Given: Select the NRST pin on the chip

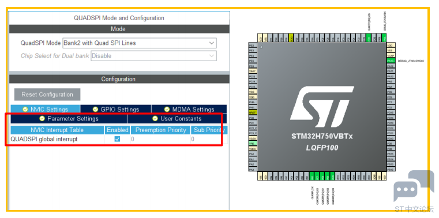Looking at the screenshot, I should 253,112.
